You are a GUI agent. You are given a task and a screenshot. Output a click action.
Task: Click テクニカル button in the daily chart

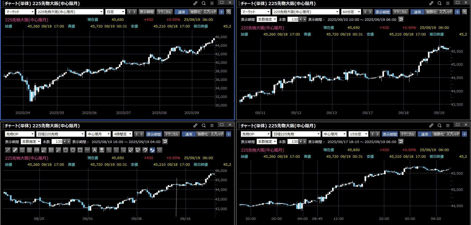[x=164, y=12]
